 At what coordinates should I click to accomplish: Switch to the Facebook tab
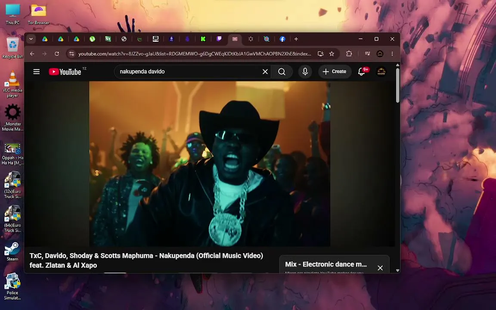pyautogui.click(x=282, y=39)
